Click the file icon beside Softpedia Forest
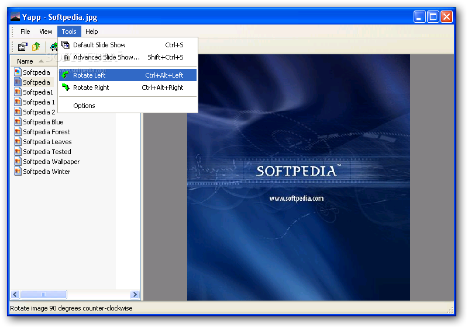468x328 pixels. (x=18, y=131)
